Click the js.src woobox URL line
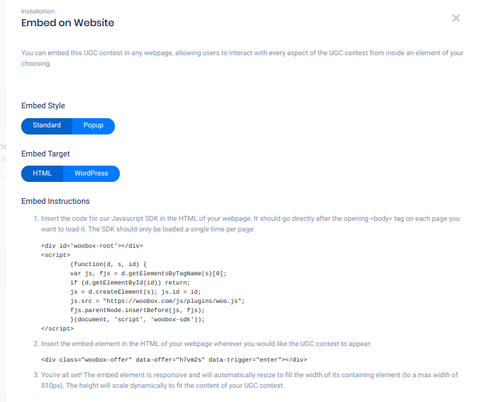This screenshot has height=402, width=482. (x=157, y=301)
